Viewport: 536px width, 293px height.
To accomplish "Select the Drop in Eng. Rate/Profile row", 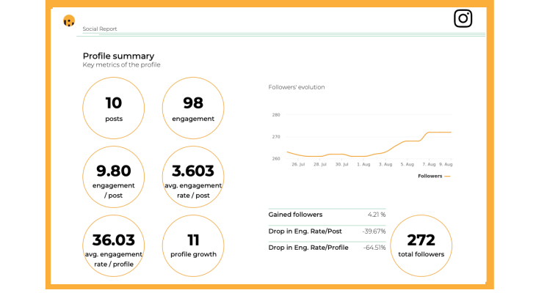I will coord(327,248).
